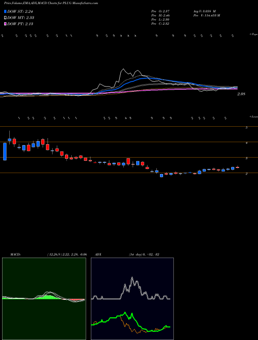Click the '<Tops' marker row label
The image size is (258, 340).
(253, 35)
